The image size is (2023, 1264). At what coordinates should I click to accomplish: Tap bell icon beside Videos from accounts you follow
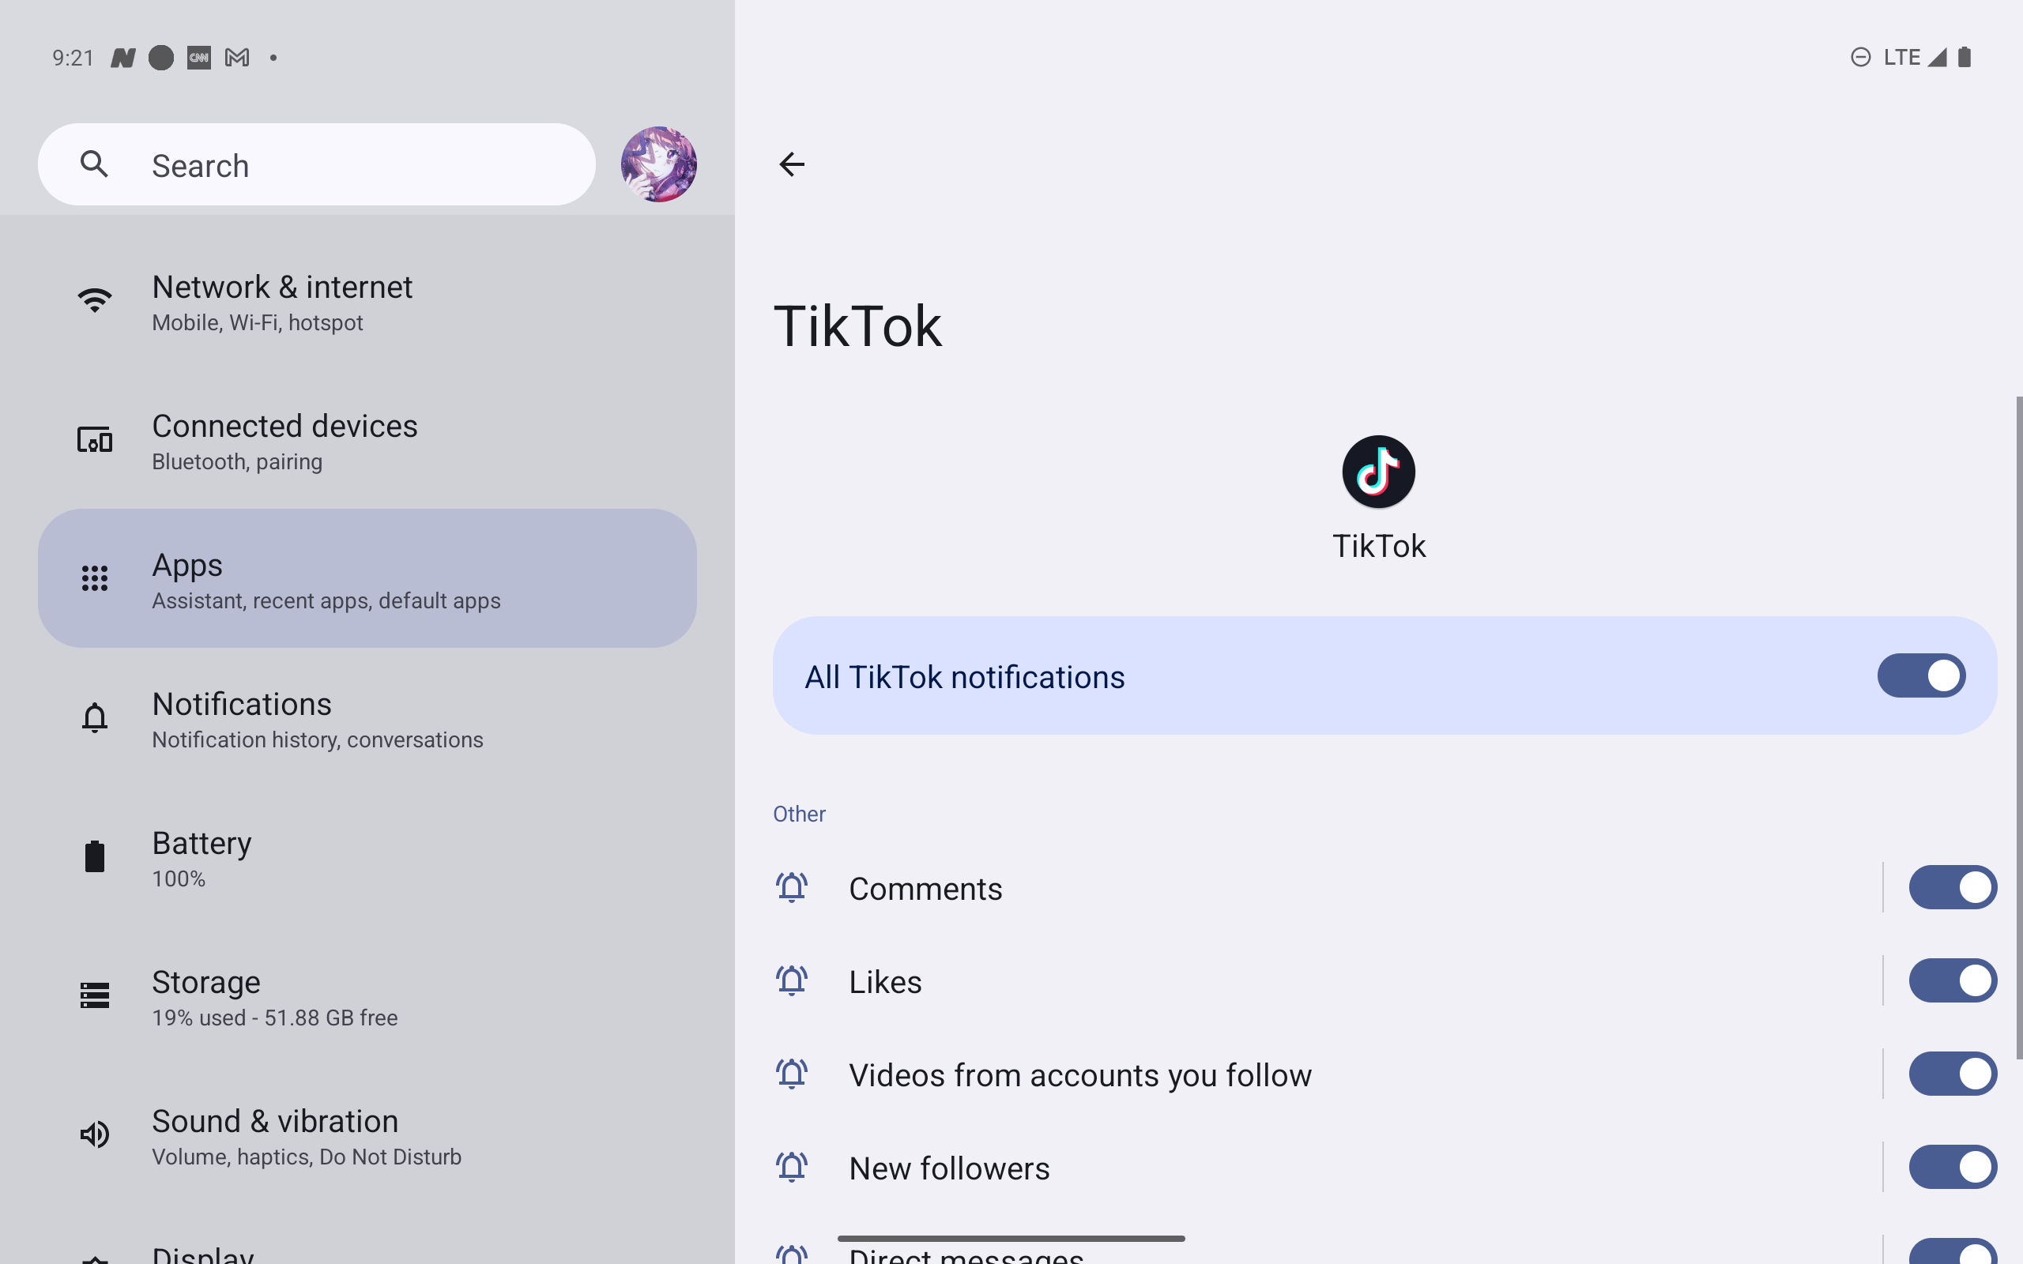click(792, 1074)
